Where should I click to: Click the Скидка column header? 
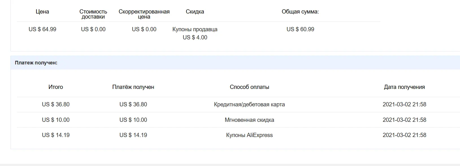[x=195, y=12]
